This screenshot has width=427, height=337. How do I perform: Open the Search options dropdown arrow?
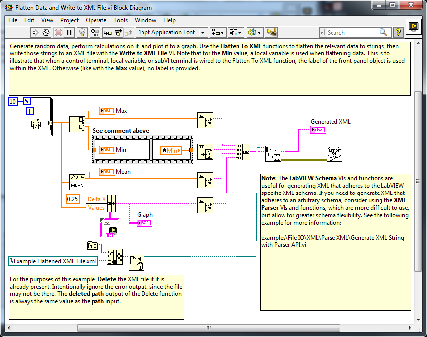point(323,33)
